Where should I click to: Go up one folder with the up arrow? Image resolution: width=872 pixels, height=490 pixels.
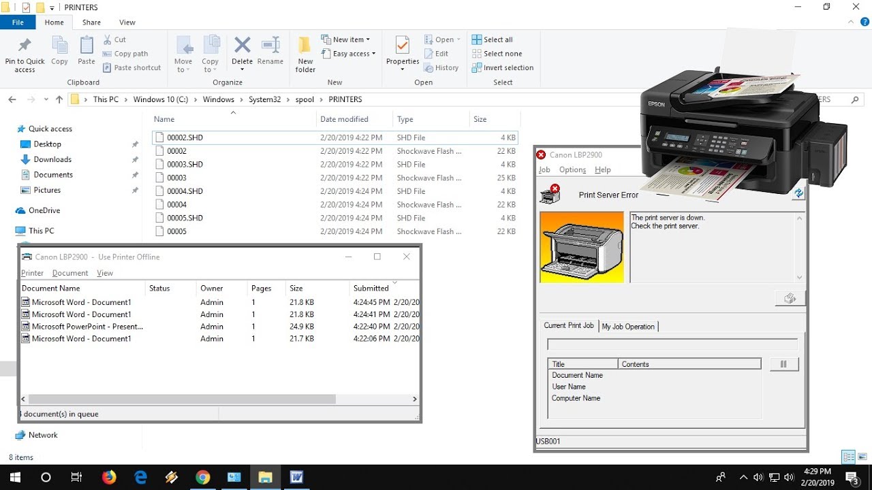(59, 99)
